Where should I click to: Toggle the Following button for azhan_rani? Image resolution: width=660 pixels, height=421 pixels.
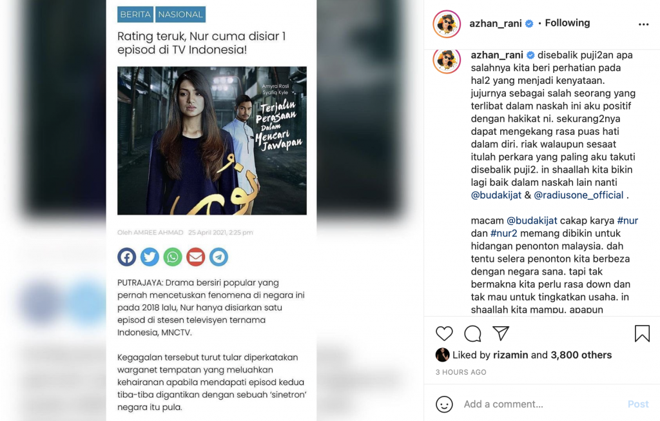(x=567, y=23)
